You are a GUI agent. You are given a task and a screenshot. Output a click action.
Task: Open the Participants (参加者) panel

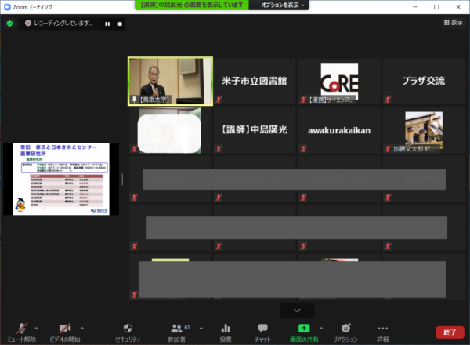[x=177, y=332]
